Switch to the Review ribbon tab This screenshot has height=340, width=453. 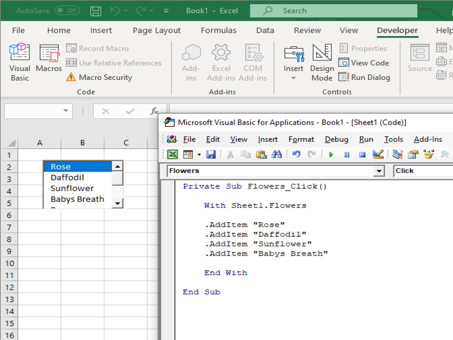[307, 30]
